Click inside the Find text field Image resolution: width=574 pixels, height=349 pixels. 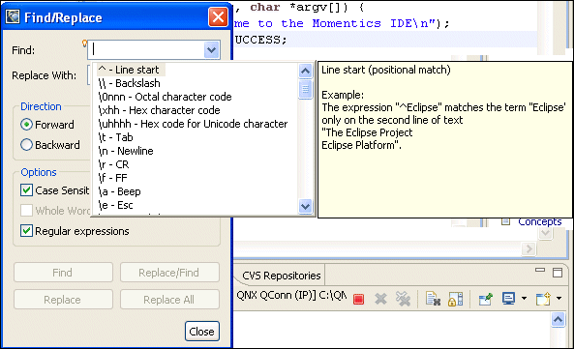coord(146,49)
